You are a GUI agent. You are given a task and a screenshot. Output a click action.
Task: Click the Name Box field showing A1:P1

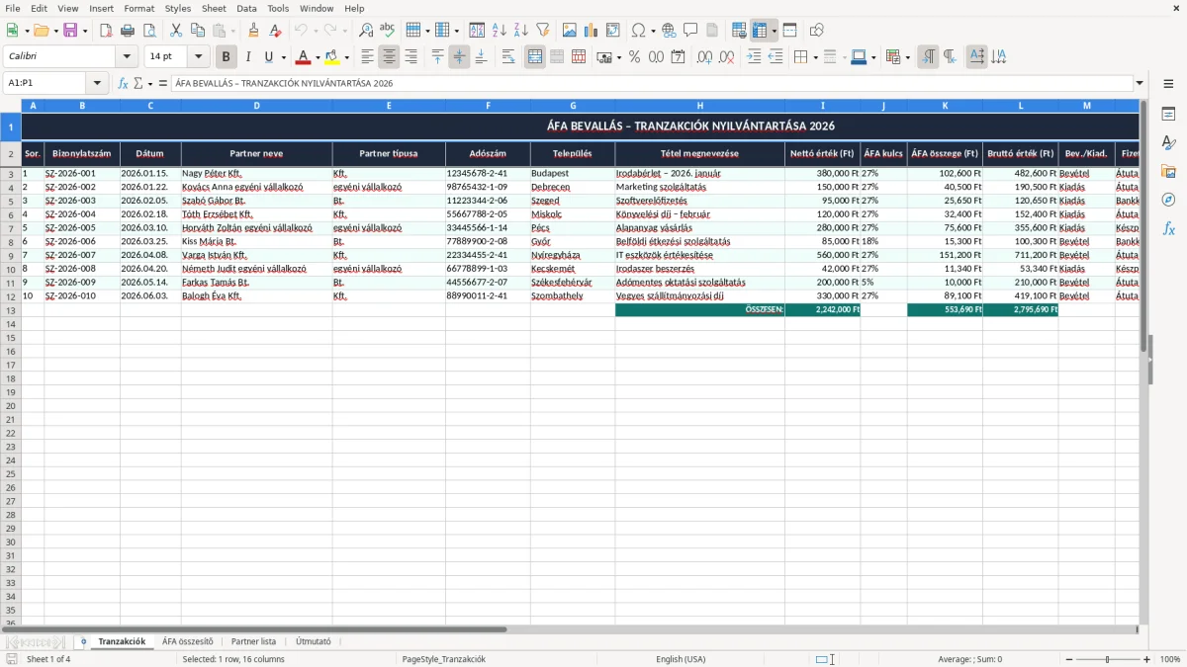point(46,83)
